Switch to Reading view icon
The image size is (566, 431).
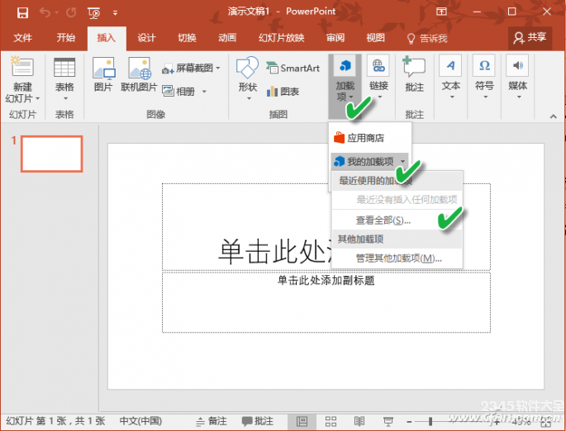(359, 421)
